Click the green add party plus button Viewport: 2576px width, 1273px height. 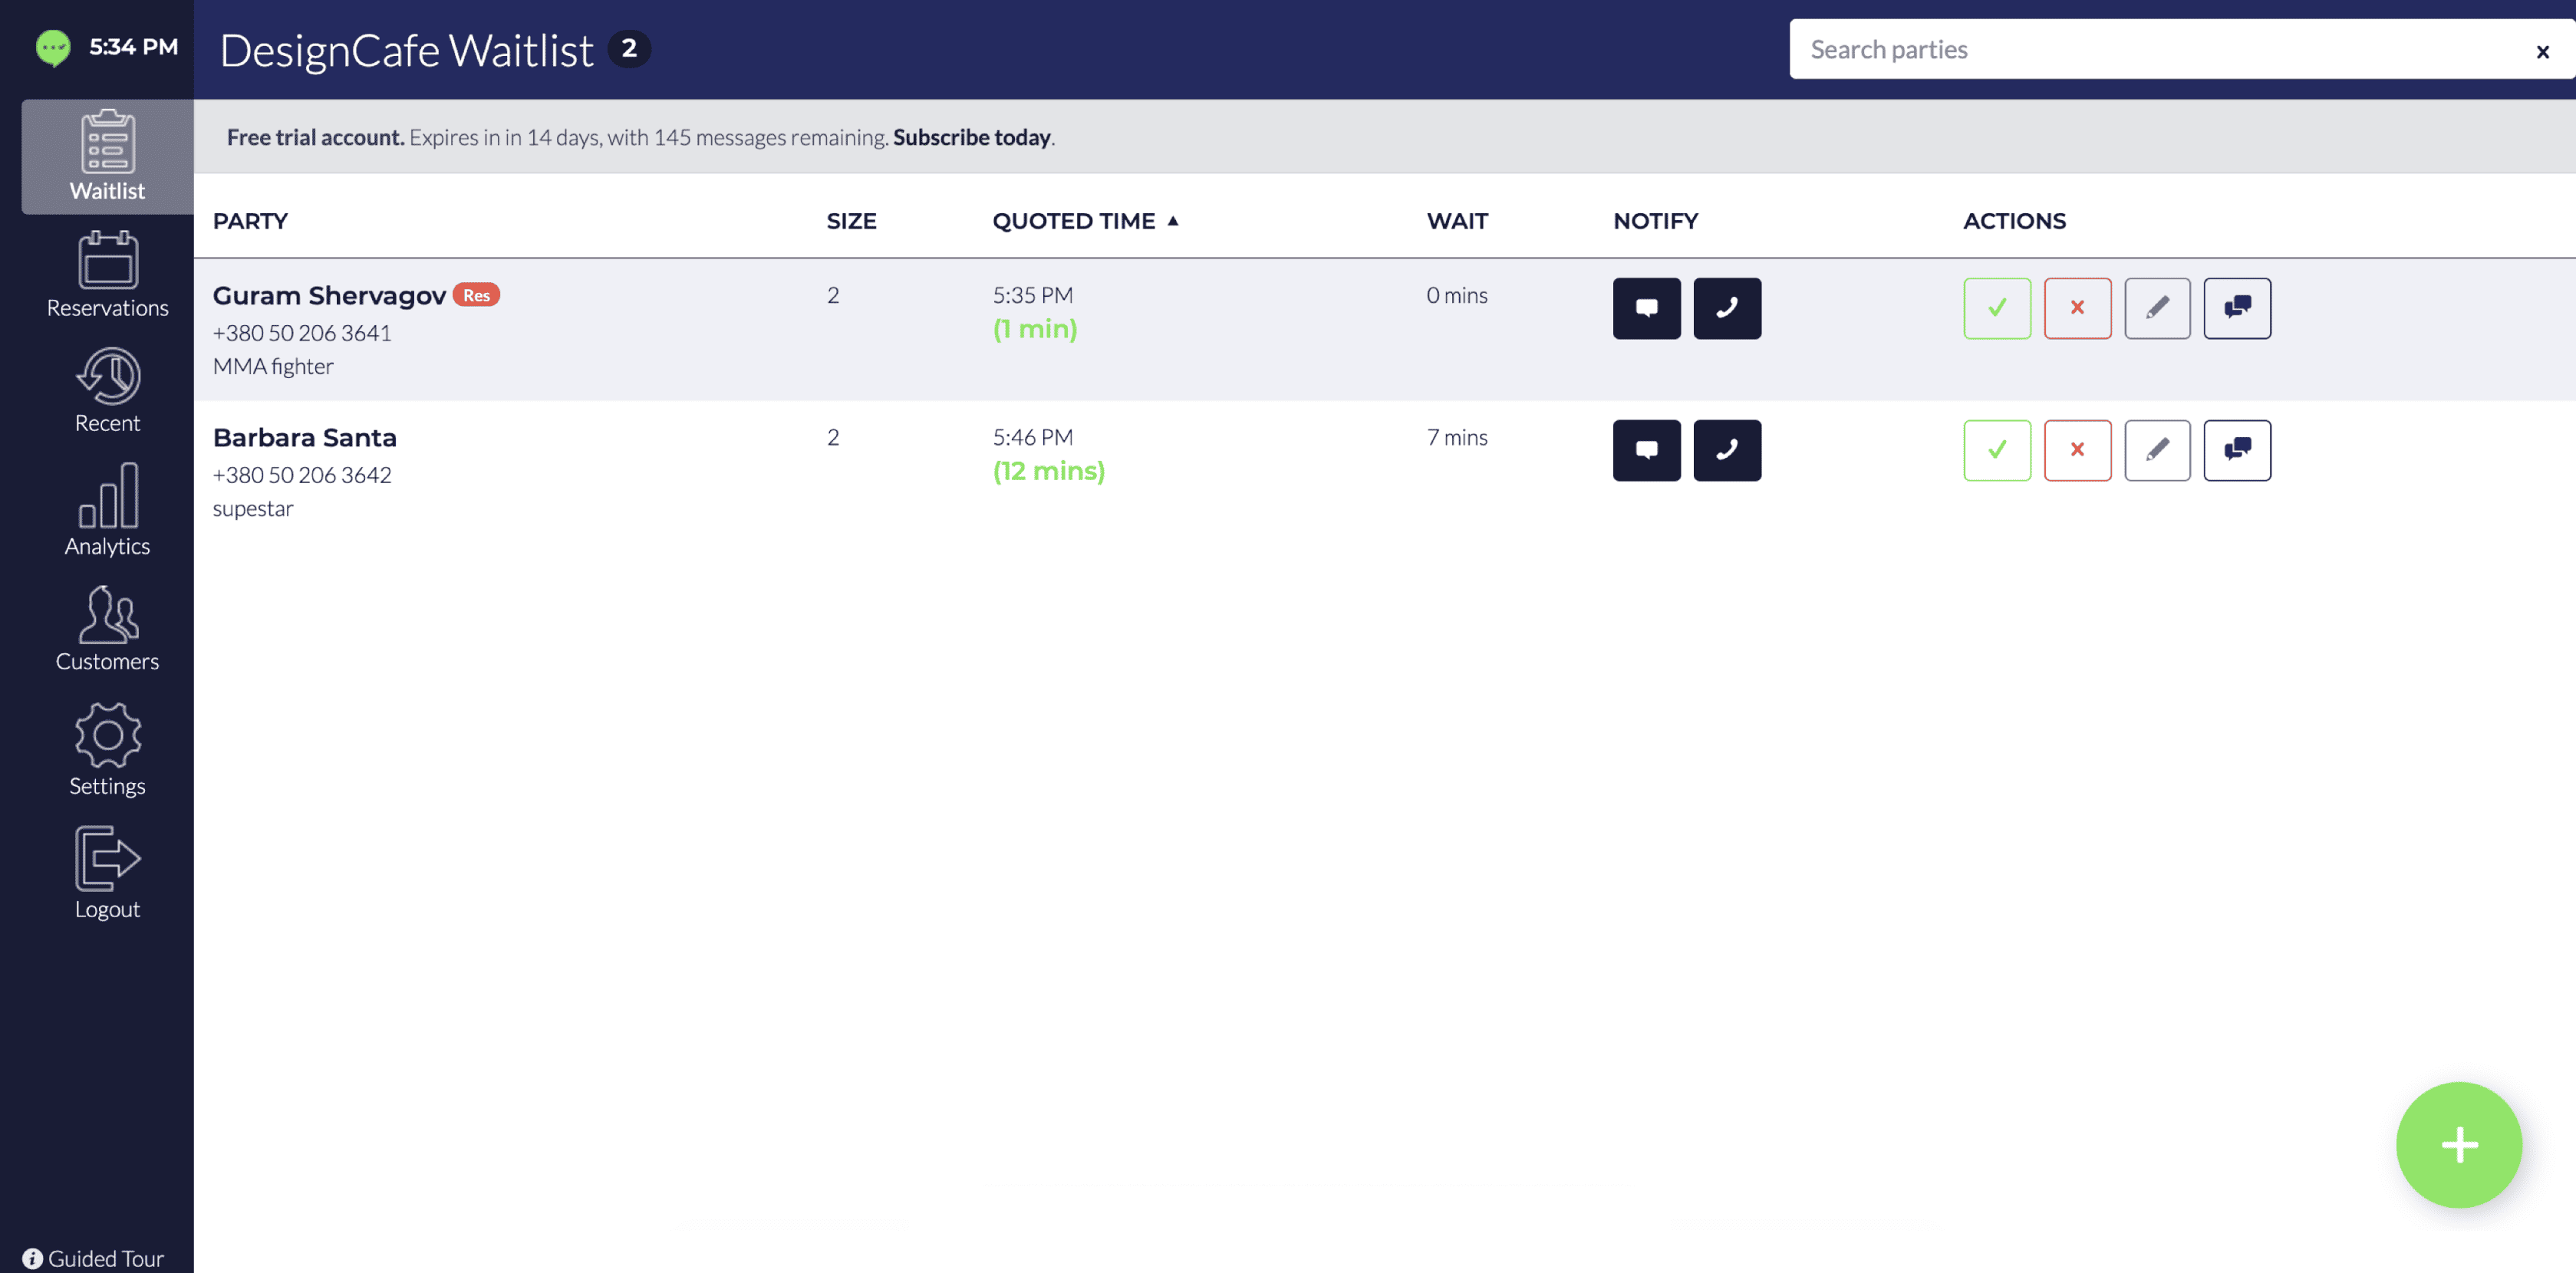click(x=2458, y=1144)
